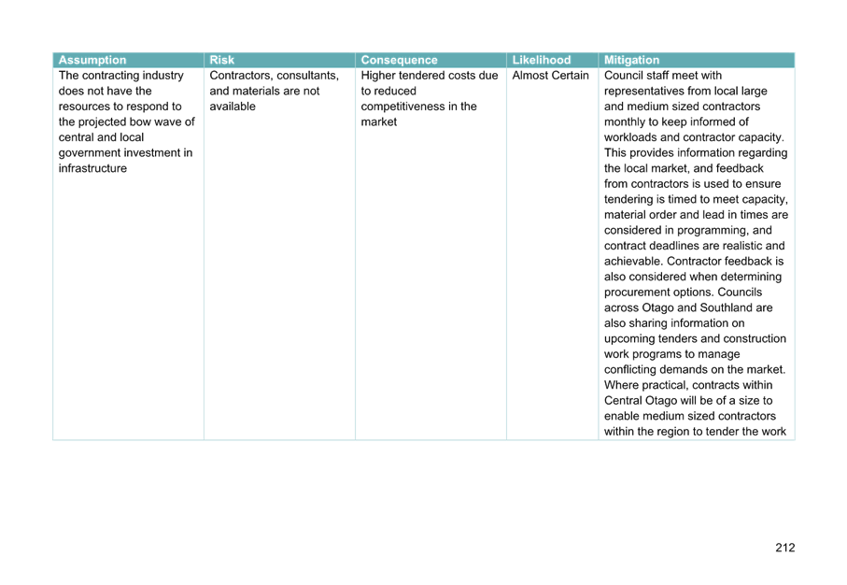Image resolution: width=847 pixels, height=585 pixels.
Task: Click the Risk column header
Action: 221,60
